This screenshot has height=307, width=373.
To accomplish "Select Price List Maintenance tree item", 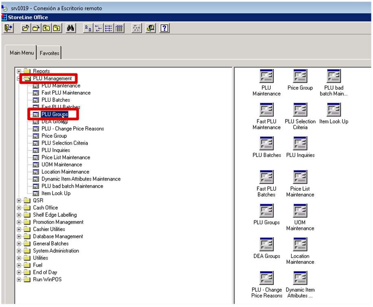I will [x=66, y=157].
